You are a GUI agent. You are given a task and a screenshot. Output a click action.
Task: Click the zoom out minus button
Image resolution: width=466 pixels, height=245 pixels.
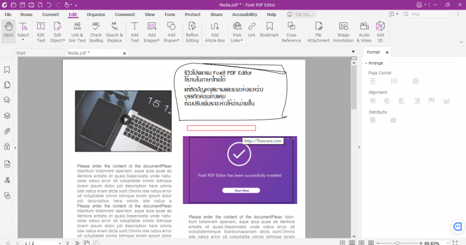[x=378, y=243]
